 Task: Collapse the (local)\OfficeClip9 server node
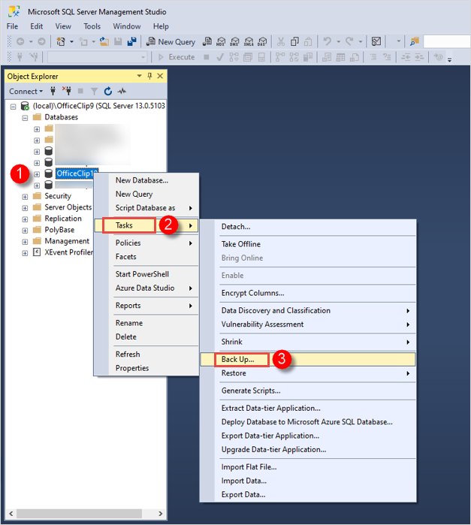[x=13, y=107]
